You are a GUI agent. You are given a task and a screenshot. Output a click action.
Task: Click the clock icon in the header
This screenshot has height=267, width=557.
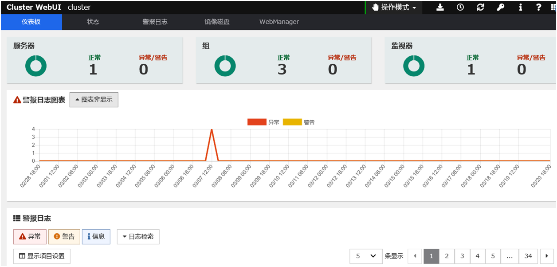coord(460,8)
